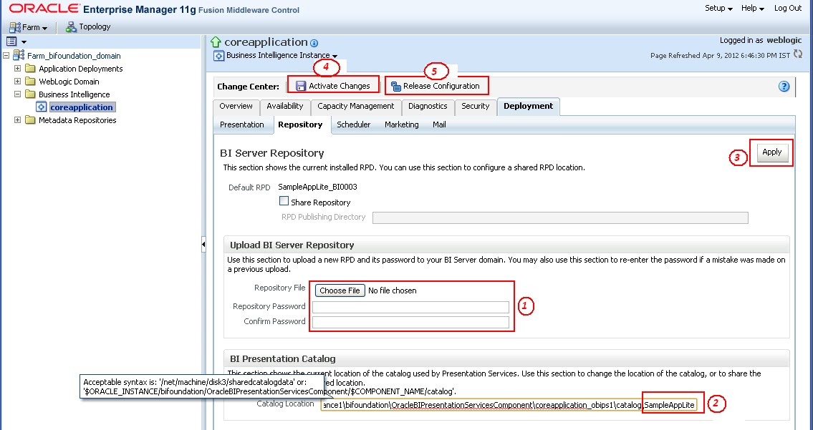Click the tree view selector icon above the navigator

pos(10,41)
